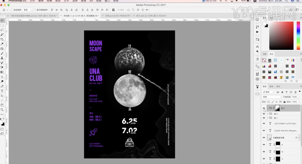302x164 pixels.
Task: Open the 3D menu
Action: 91,1
